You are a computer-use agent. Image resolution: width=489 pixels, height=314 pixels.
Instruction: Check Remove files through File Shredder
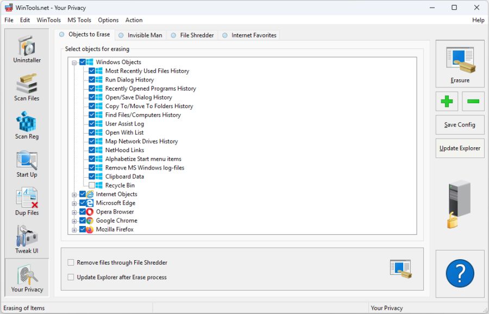71,262
